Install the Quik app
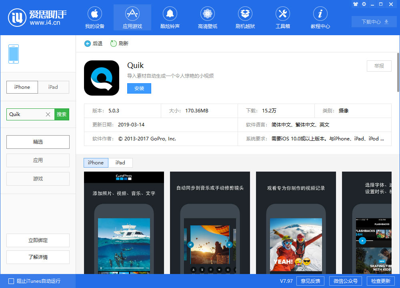The image size is (400, 288). pos(139,88)
